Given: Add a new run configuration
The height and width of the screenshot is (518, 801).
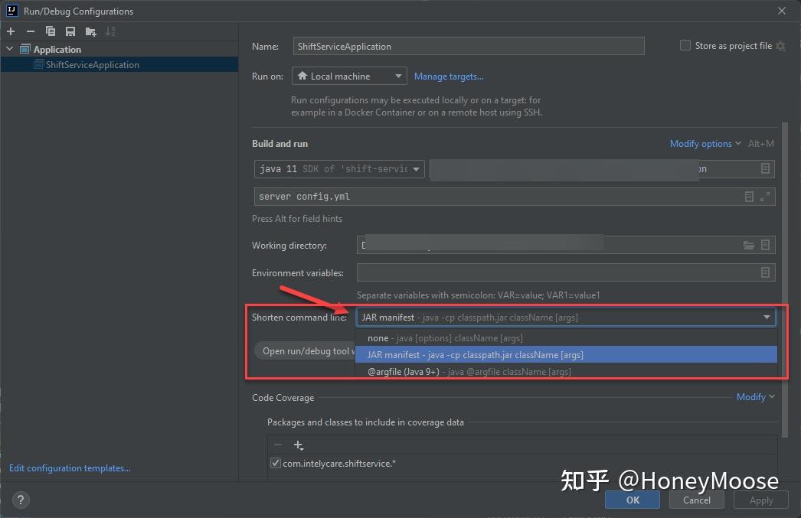Looking at the screenshot, I should (10, 31).
